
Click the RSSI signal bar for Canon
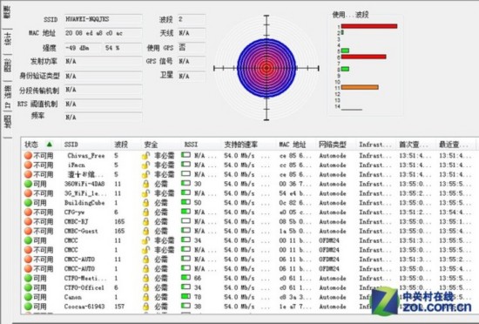[x=186, y=296]
